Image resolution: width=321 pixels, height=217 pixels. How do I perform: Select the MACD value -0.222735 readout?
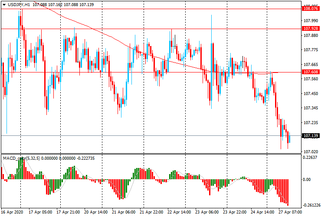coord(85,158)
